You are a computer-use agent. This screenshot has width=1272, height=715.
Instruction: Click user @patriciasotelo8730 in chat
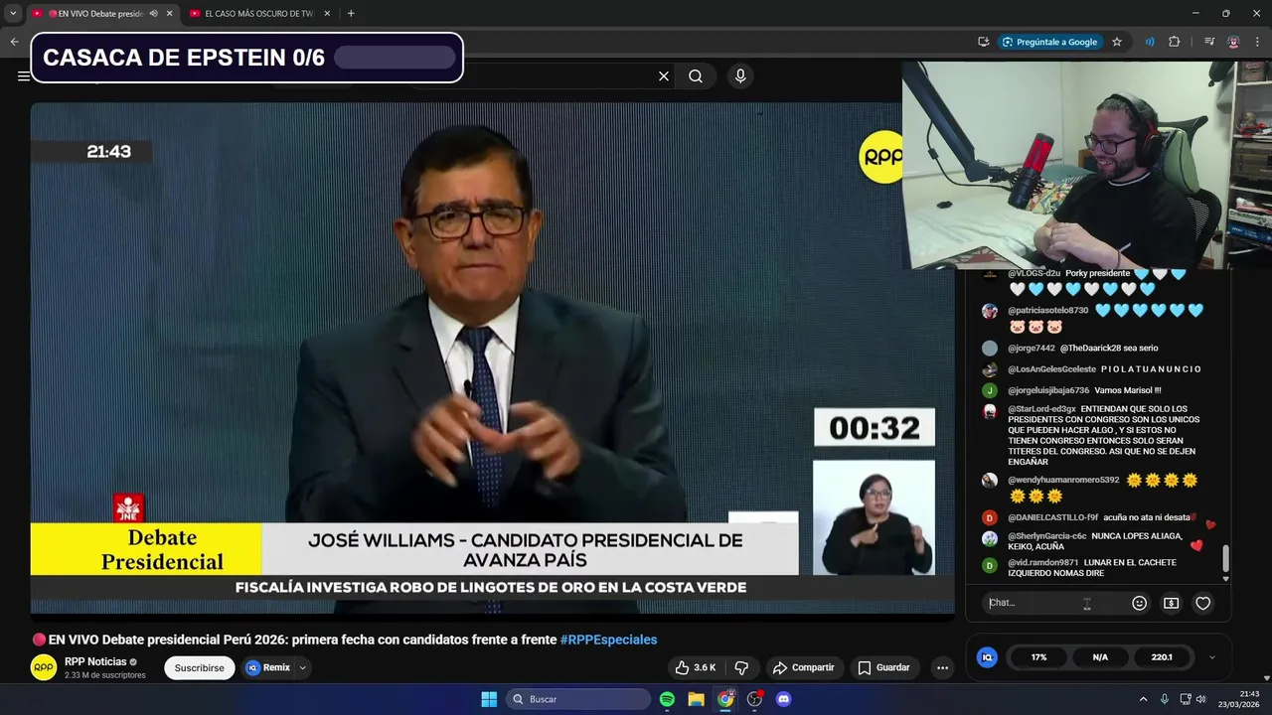(1048, 311)
